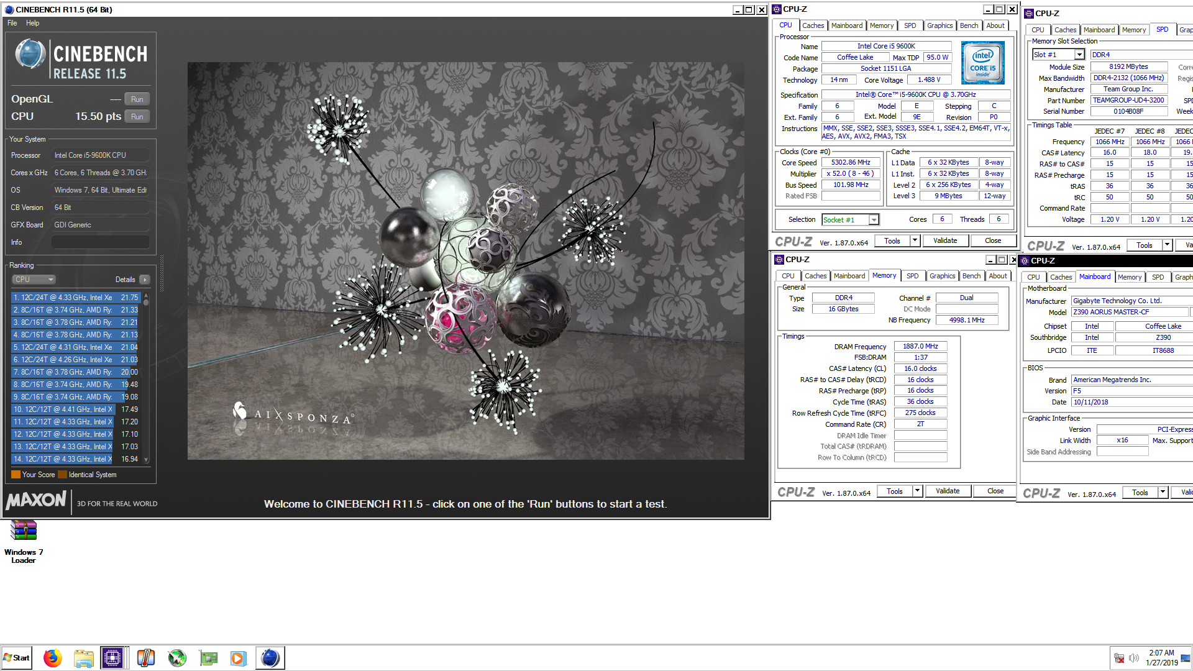The image size is (1193, 671).
Task: Click the Z390 AORUS MASTER-CF model field
Action: tap(1129, 313)
